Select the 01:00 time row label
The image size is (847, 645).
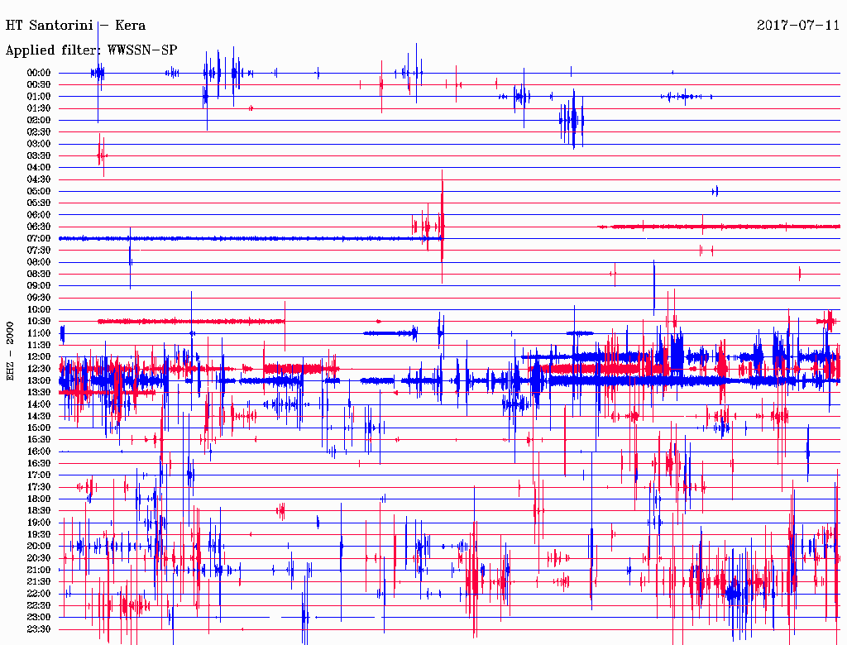point(39,97)
